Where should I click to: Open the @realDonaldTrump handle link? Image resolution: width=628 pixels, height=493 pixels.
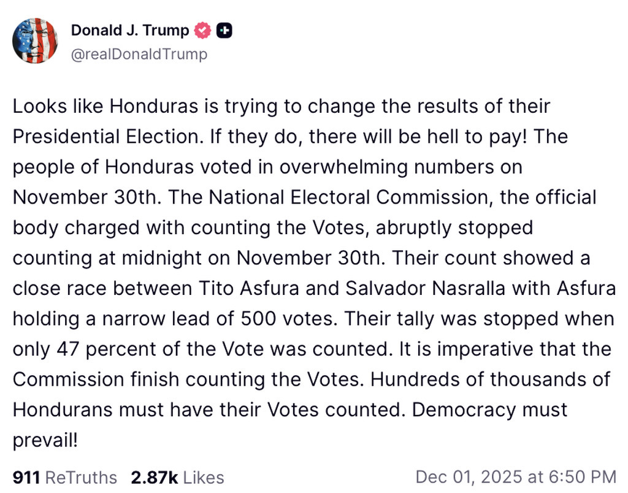pyautogui.click(x=139, y=54)
